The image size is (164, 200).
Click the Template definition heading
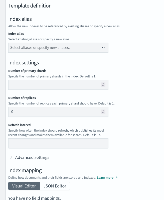[x=30, y=6]
